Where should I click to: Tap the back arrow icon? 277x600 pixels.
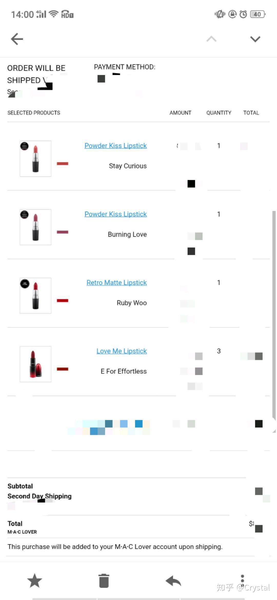pos(17,39)
